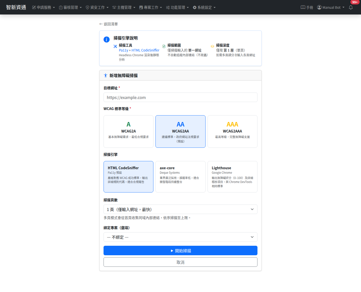Screen dimensions: 361x292
Task: Click the pencil icon beside 申請服務
Action: 34,7
